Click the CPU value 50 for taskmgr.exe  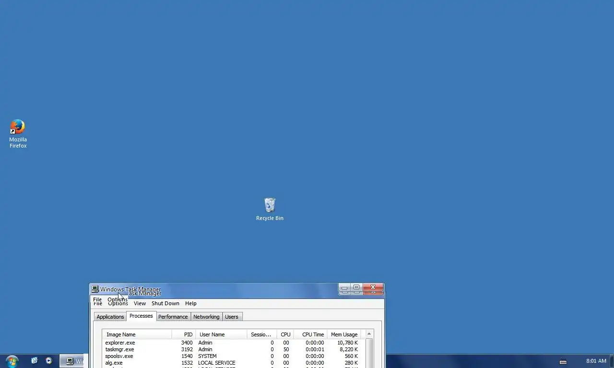point(286,349)
